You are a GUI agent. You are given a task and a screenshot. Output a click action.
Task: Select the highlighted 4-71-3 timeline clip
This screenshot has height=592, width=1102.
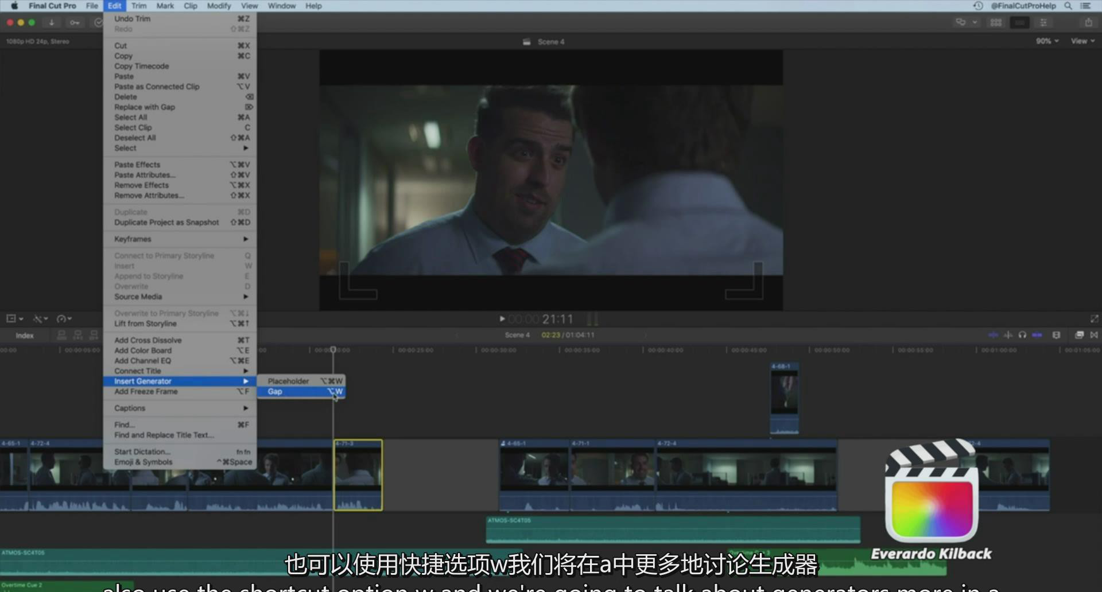tap(358, 475)
